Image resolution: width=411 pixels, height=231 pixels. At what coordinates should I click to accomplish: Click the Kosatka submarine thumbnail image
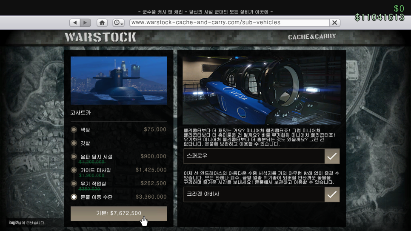[119, 80]
